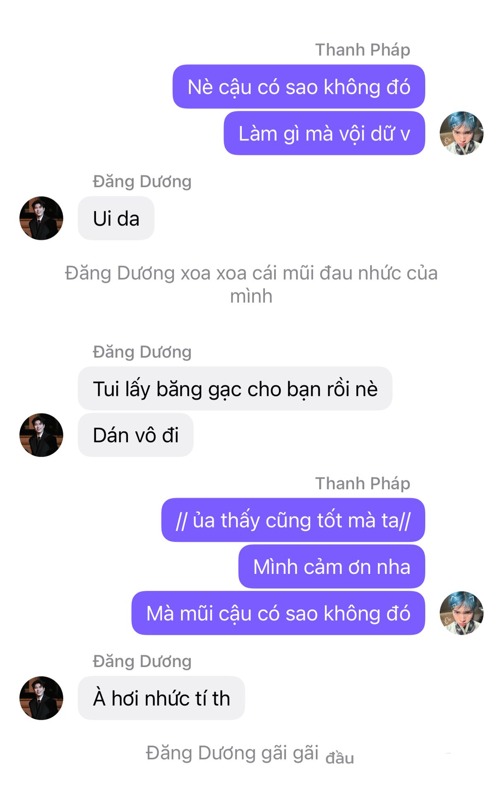The height and width of the screenshot is (795, 503).
Task: Select the message 'Nè cậu có sao không đó'
Action: (x=299, y=87)
